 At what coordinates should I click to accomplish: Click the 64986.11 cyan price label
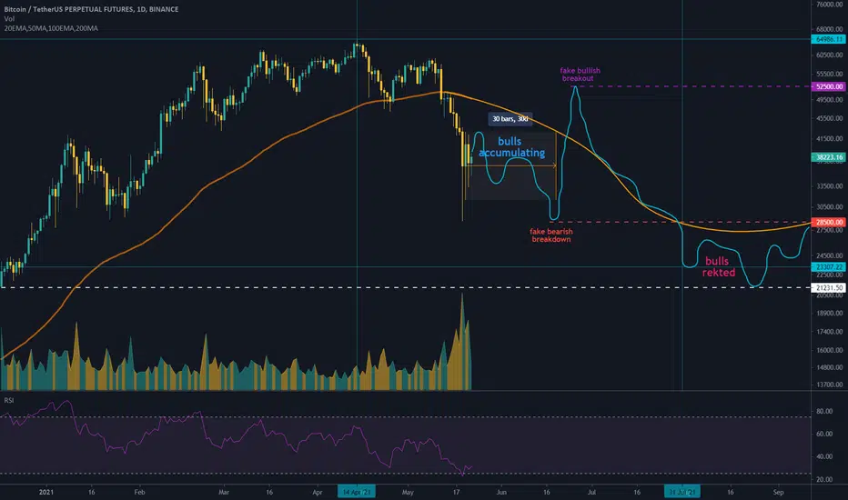(829, 39)
